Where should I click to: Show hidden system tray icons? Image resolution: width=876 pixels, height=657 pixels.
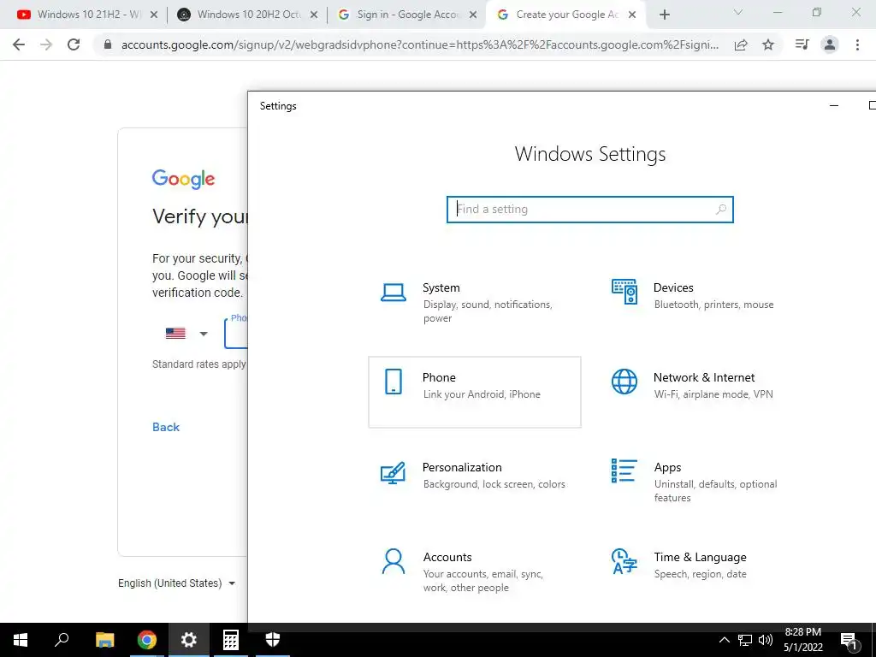point(724,640)
